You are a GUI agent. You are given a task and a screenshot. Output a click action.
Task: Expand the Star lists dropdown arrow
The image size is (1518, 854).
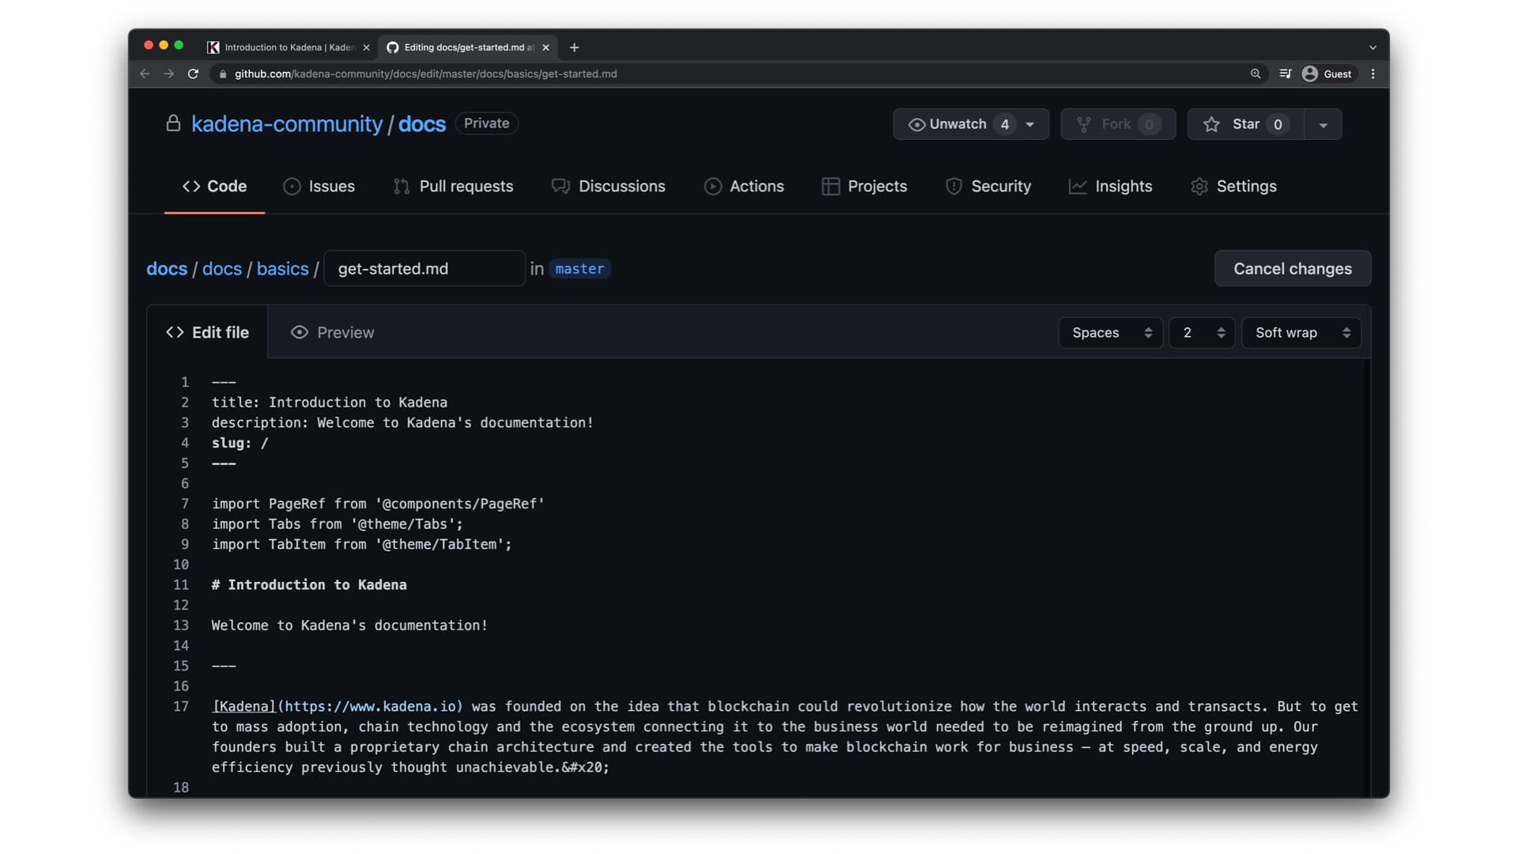pos(1324,124)
